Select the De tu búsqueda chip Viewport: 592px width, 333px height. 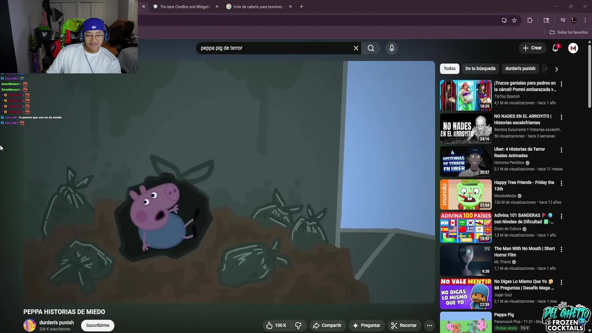coord(480,68)
